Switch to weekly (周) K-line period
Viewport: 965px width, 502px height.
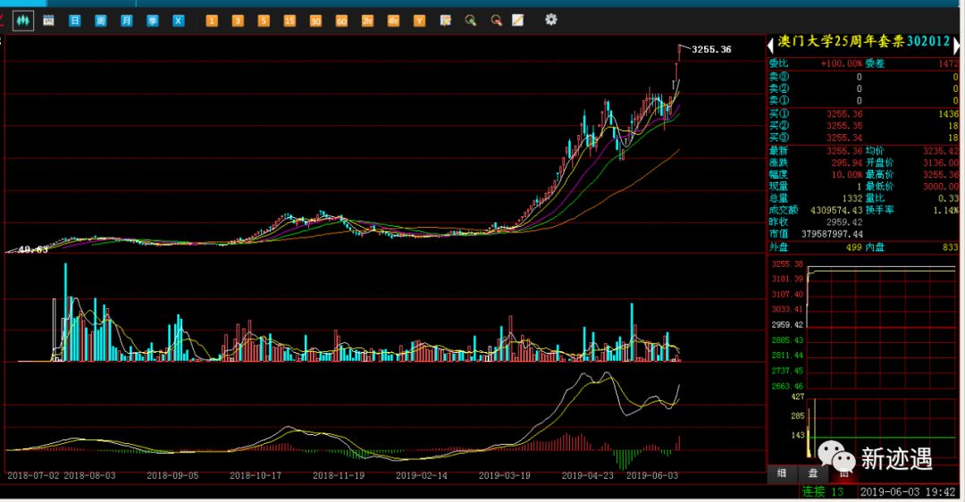tap(100, 21)
